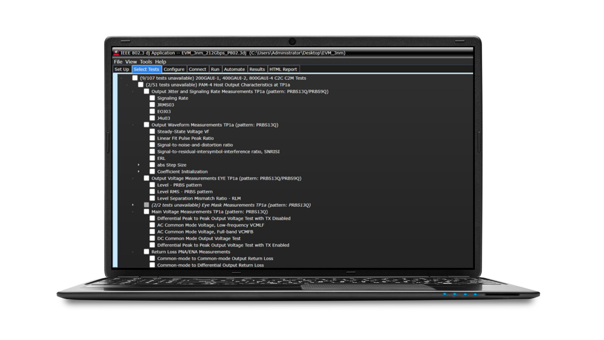Collapse Output Waveform Measurements TP1a group

coord(133,125)
